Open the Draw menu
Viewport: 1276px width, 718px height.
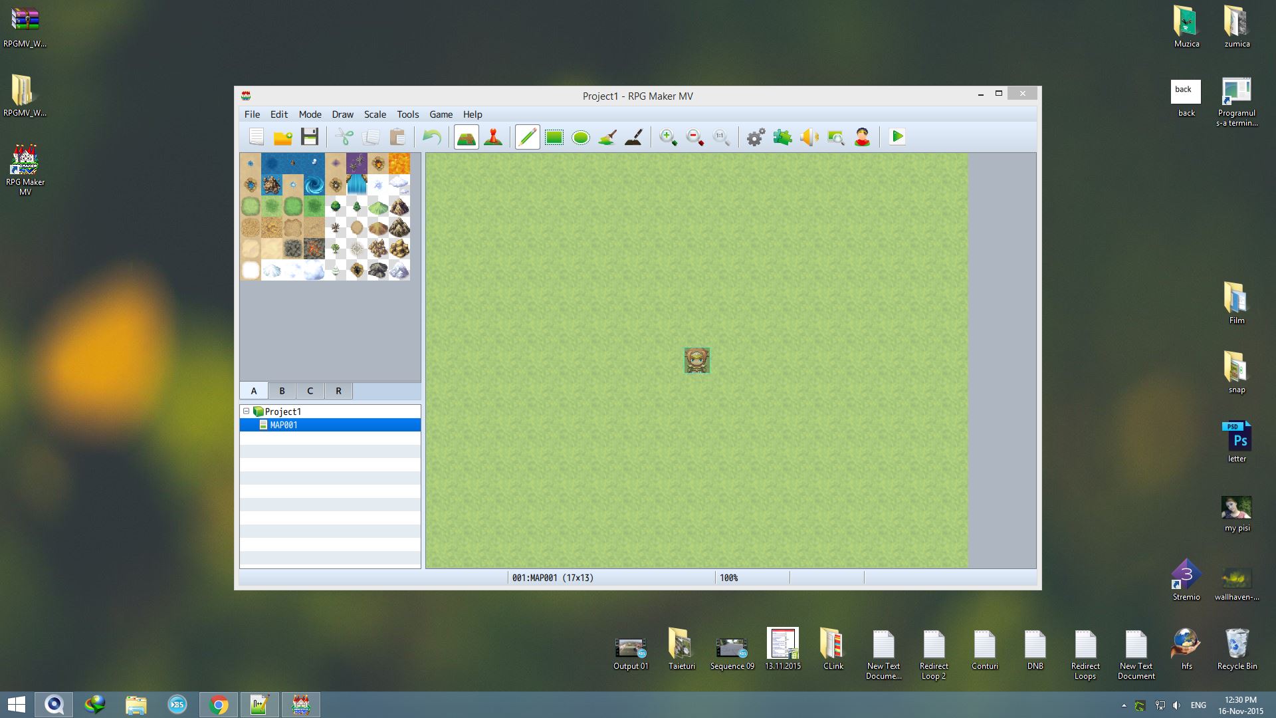342,114
